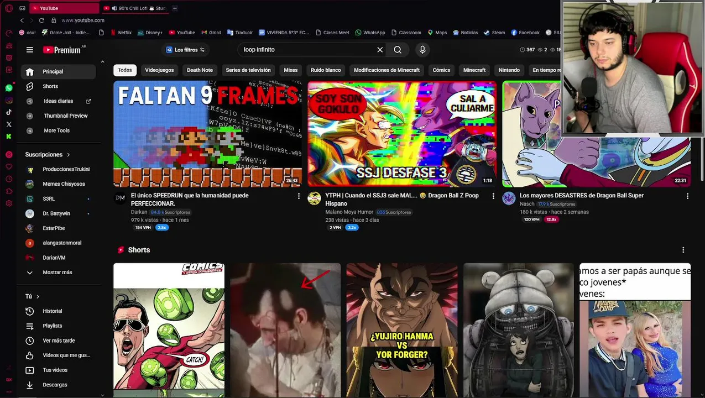Image resolution: width=705 pixels, height=398 pixels.
Task: Open EstarPibe channel subscription
Action: coord(58,228)
